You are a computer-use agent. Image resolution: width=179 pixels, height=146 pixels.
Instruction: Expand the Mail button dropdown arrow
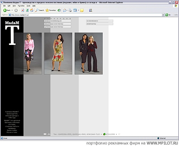tap(67, 10)
